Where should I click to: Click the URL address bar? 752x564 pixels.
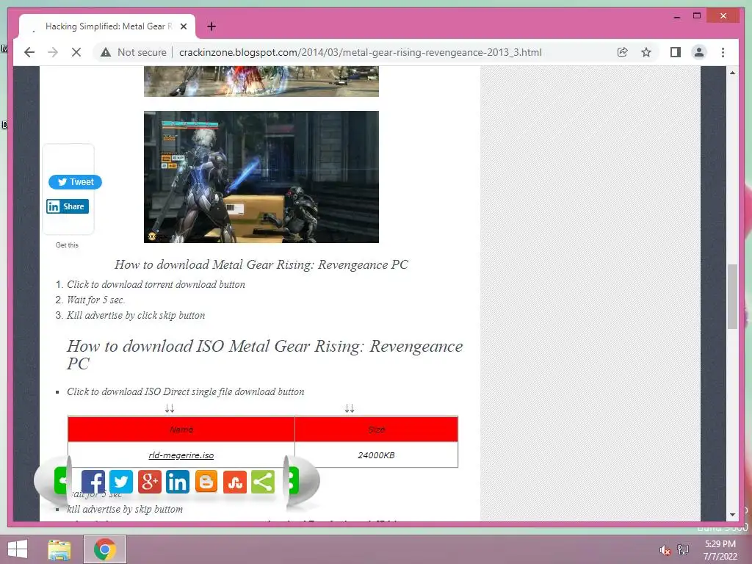[360, 52]
